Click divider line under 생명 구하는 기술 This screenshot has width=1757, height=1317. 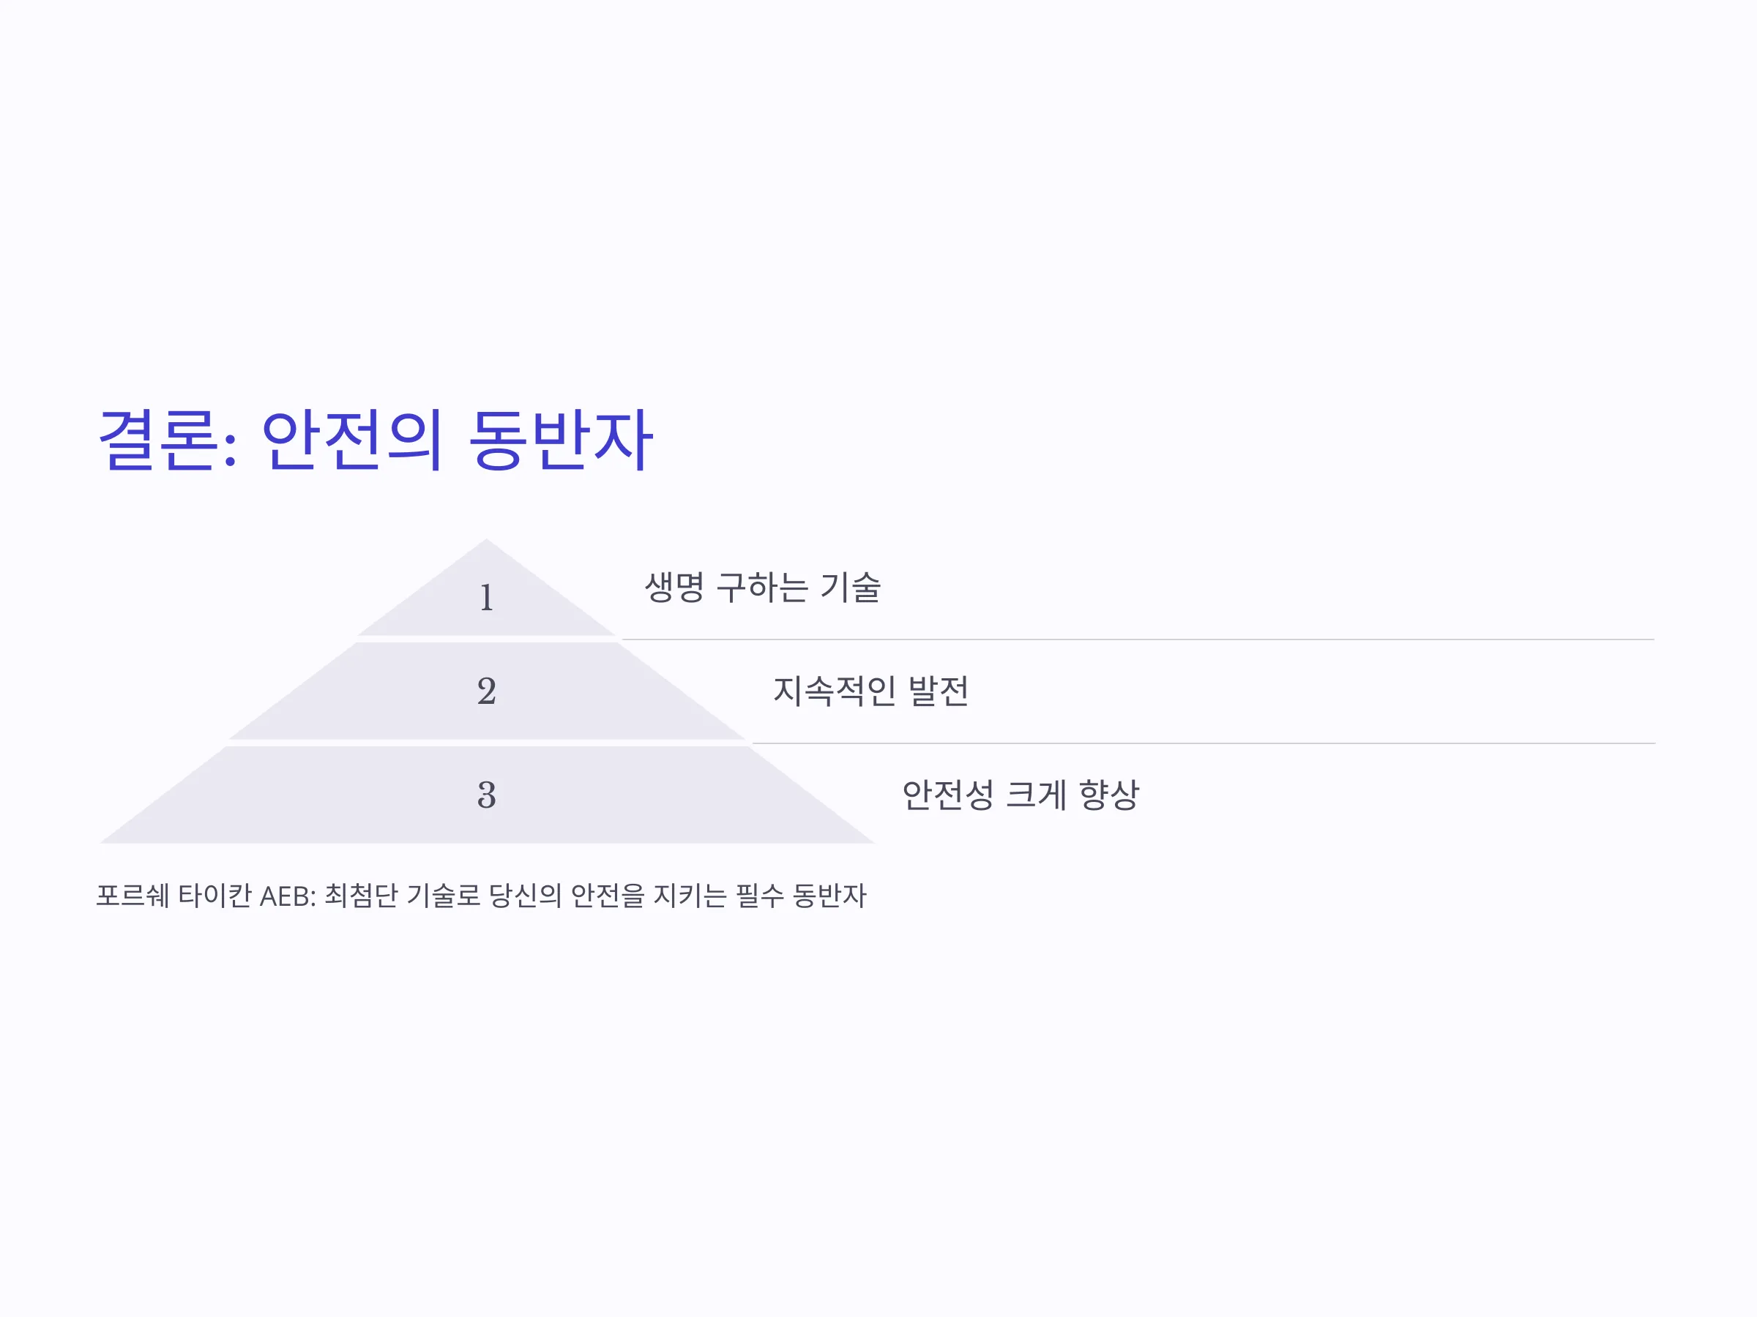(1138, 639)
